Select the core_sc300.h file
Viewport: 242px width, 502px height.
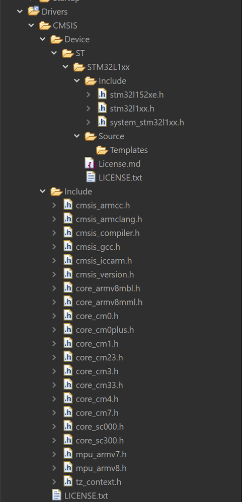click(100, 441)
